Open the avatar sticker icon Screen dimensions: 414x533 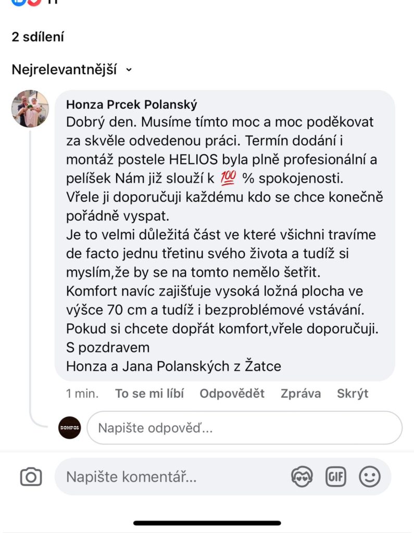[x=302, y=477]
